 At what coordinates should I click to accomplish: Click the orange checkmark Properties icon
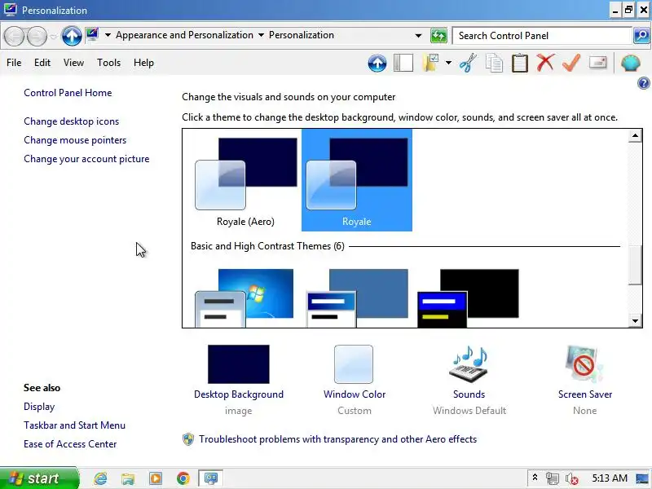(571, 63)
